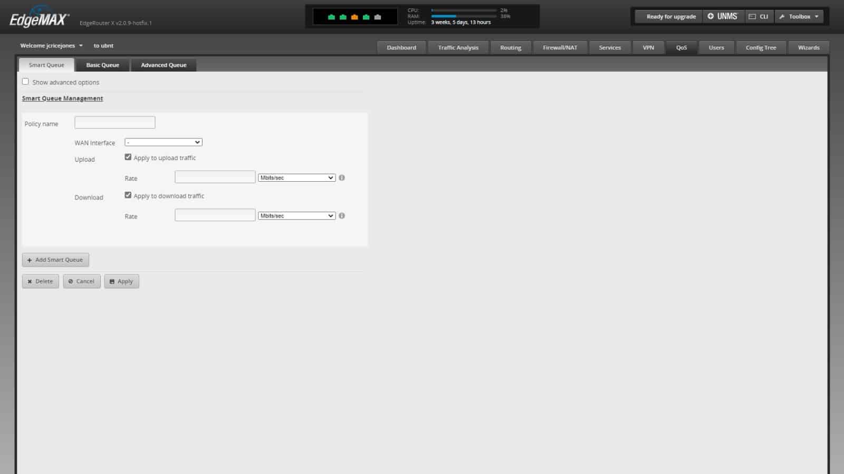Click EdgeRouter X v2.0.9-hotfix.1 version text
Image resolution: width=844 pixels, height=474 pixels.
click(116, 23)
